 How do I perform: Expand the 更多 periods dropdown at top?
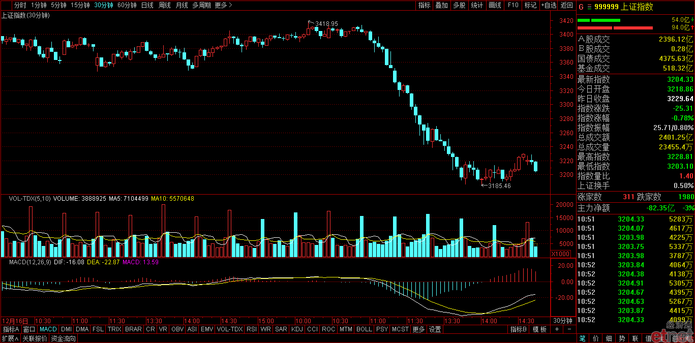223,5
